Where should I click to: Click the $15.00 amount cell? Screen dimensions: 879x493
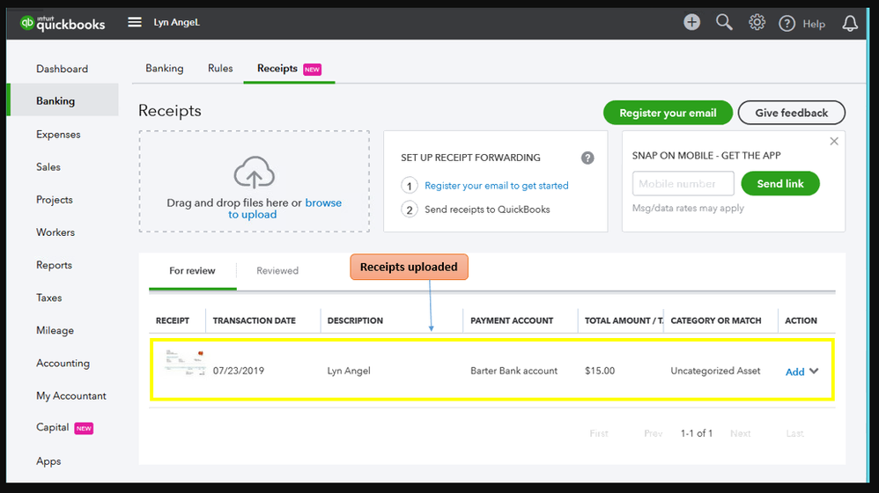[600, 371]
